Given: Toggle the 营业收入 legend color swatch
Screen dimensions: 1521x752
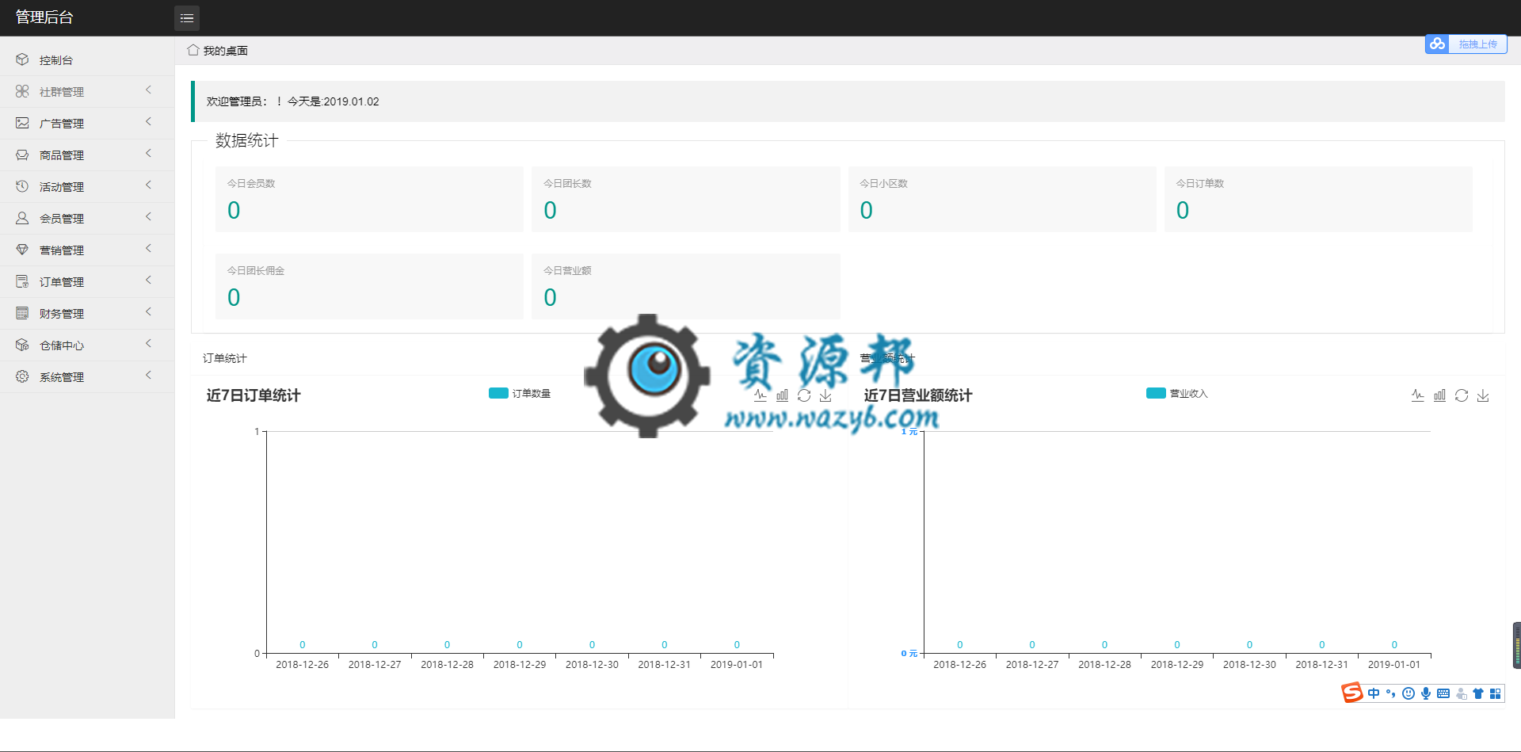Looking at the screenshot, I should (x=1156, y=393).
